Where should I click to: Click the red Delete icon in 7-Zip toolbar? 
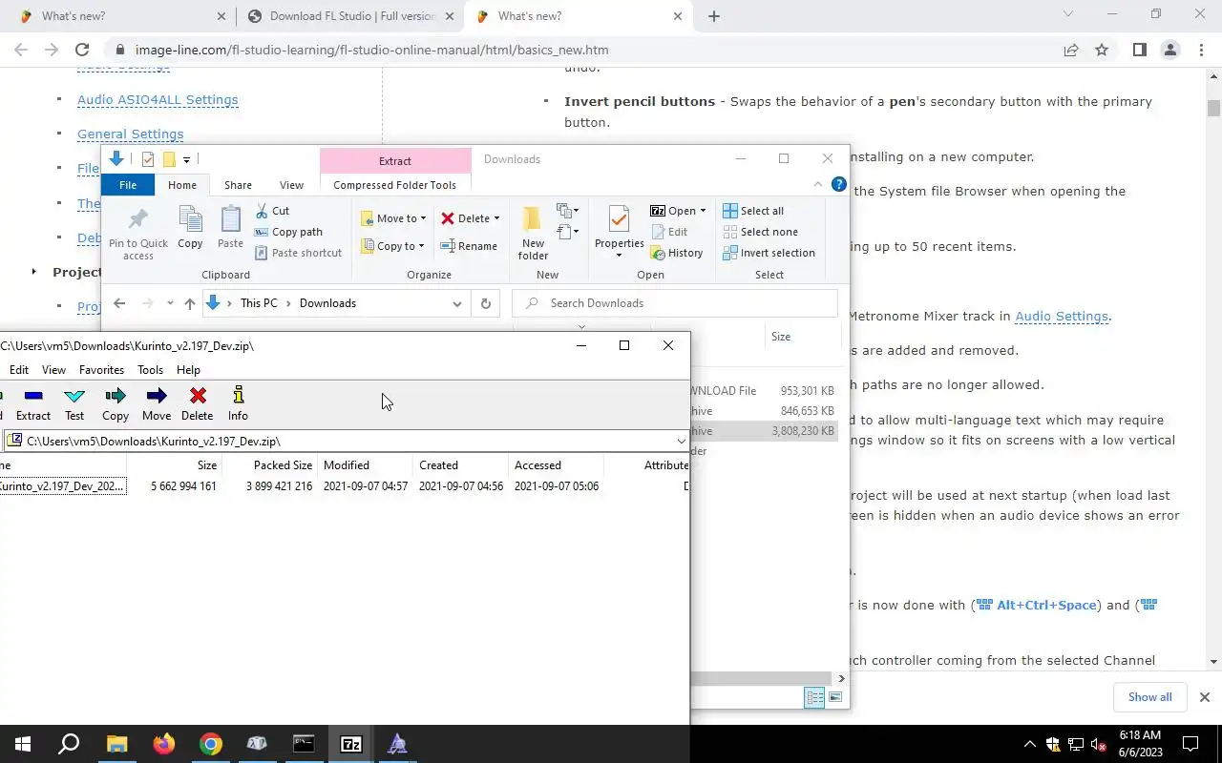point(198,403)
